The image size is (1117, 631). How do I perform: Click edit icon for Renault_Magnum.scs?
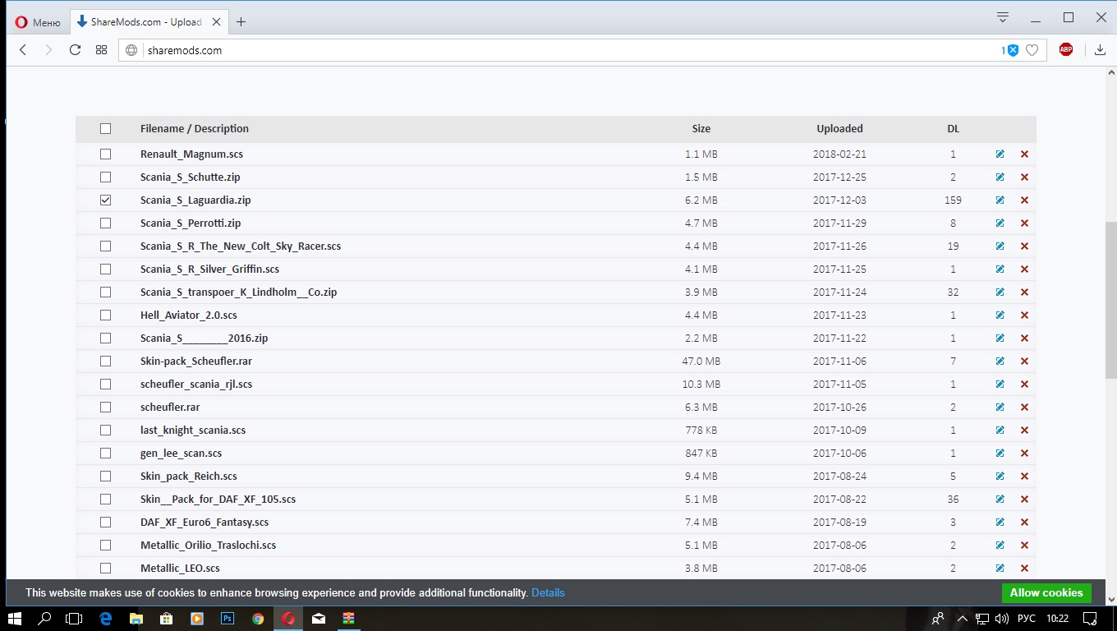pos(1000,154)
